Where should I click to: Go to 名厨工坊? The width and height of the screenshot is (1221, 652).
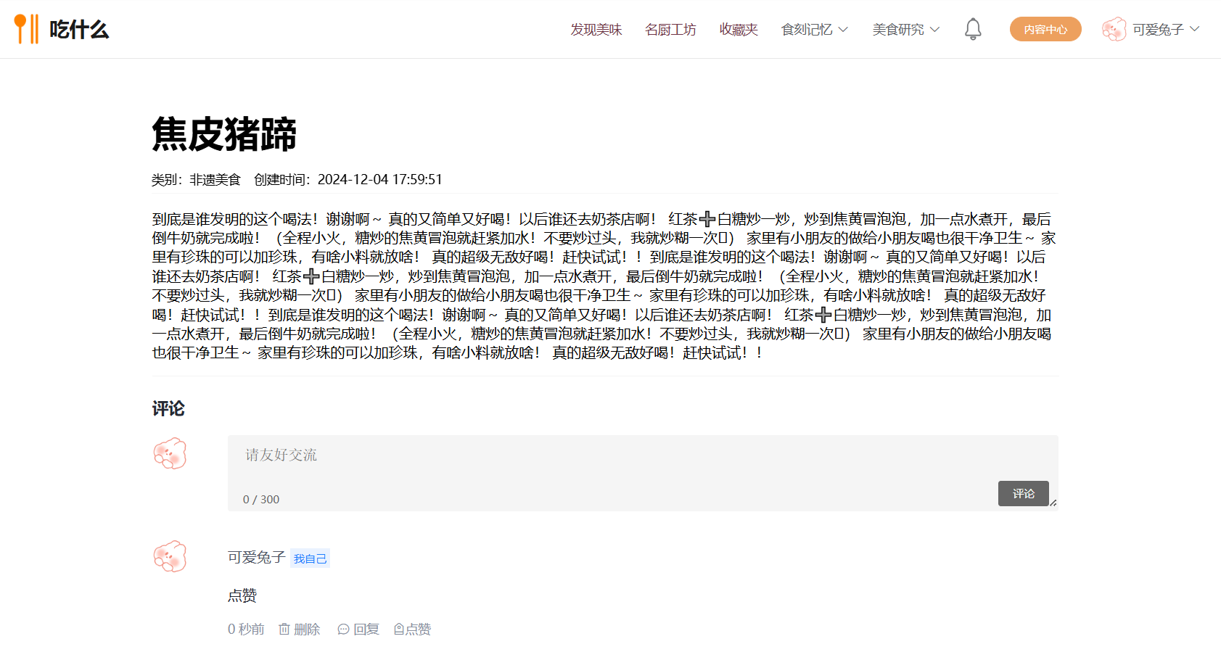click(670, 30)
